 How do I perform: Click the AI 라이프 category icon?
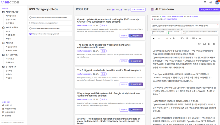tap(3, 43)
